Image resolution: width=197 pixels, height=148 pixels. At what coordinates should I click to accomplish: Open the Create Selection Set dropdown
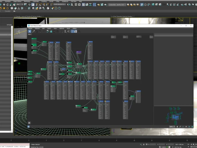[x=60, y=5]
